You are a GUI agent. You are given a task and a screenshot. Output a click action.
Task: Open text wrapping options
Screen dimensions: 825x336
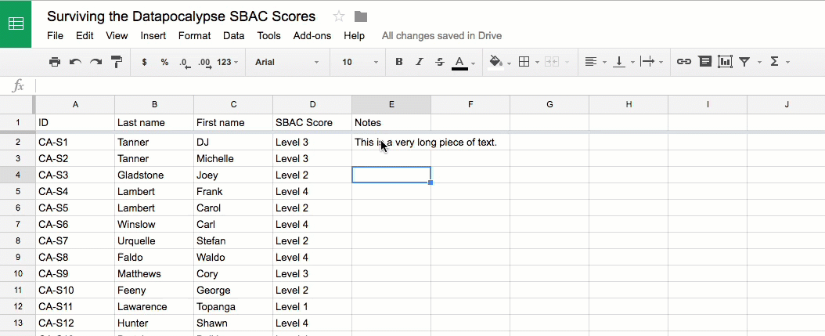[647, 62]
